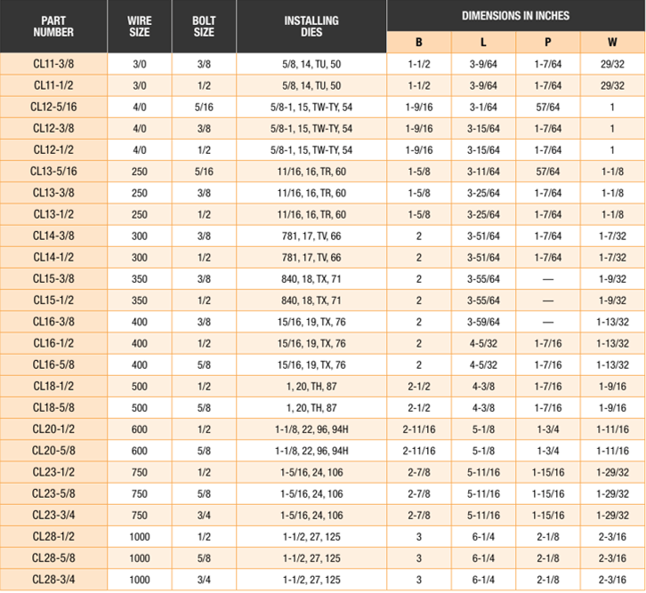Click the PART NUMBER column header
646x593 pixels.
pos(53,27)
